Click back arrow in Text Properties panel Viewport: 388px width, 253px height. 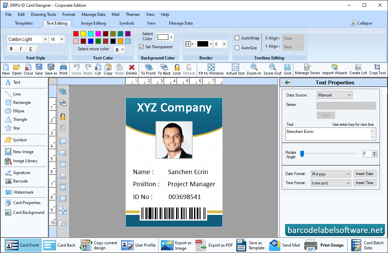(x=287, y=83)
